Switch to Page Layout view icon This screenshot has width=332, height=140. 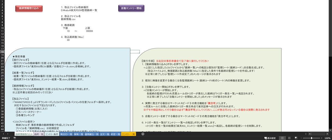pos(289,138)
